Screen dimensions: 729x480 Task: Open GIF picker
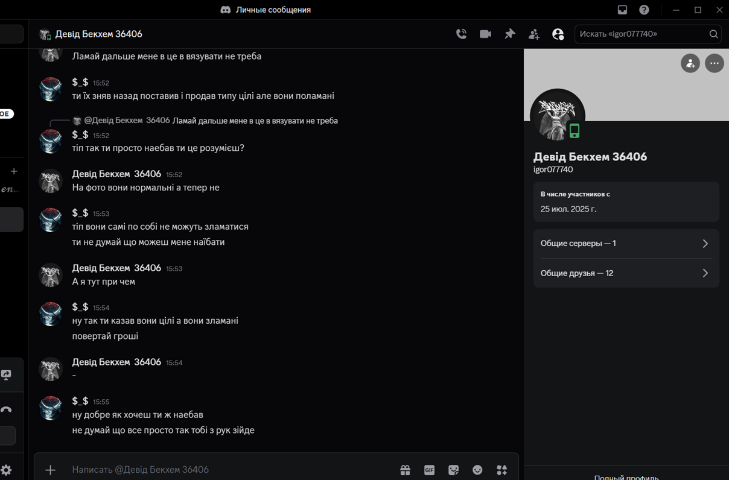(x=429, y=470)
